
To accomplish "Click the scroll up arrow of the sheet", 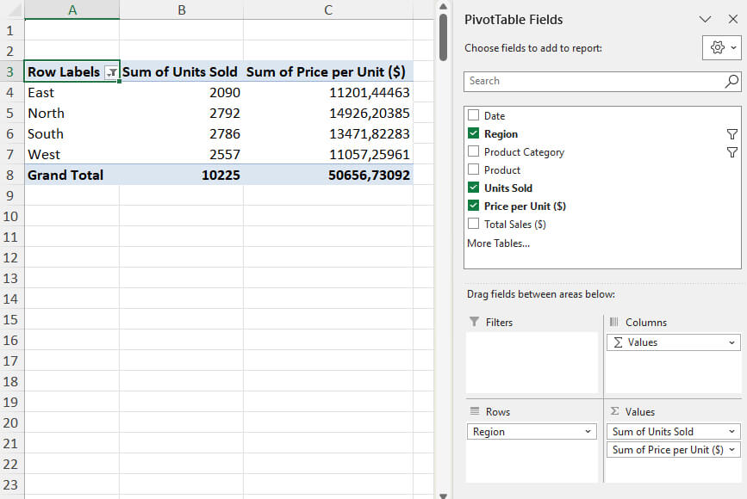I will click(x=444, y=6).
